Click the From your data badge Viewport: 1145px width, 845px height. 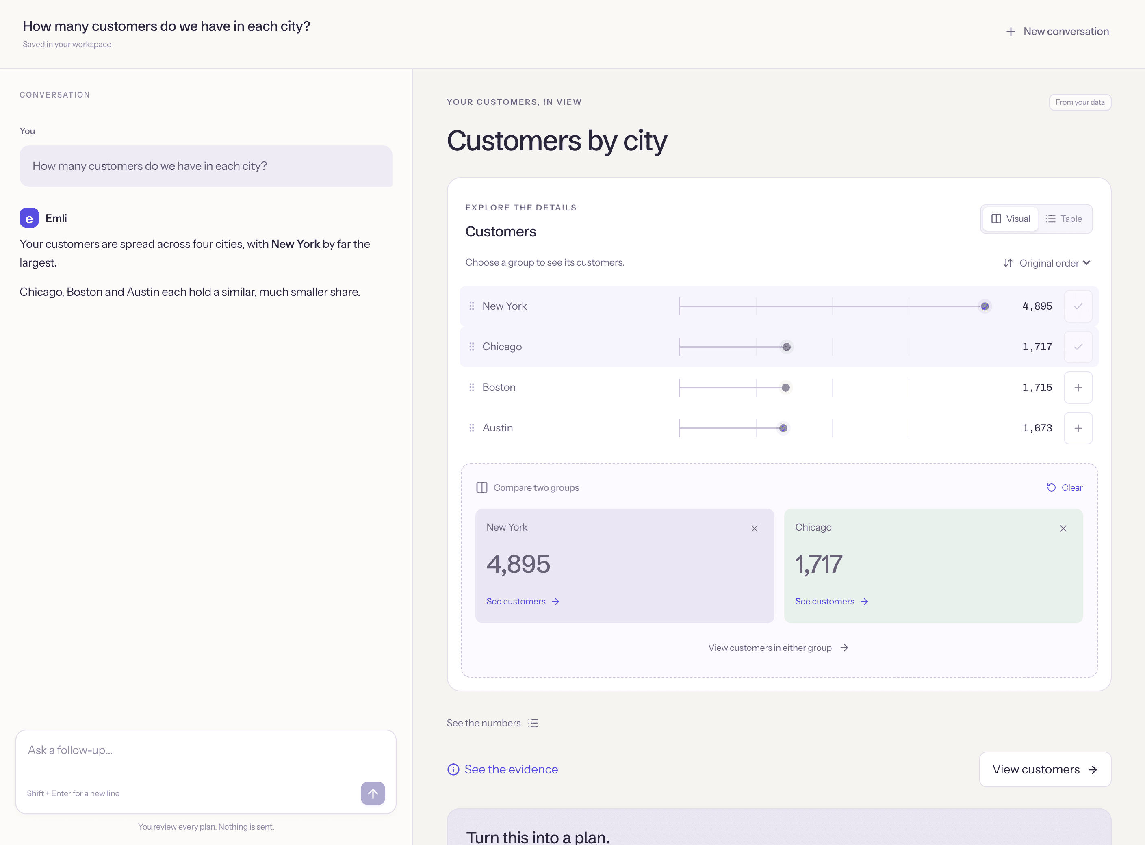1080,102
